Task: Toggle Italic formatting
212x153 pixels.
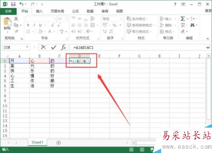Action: [34, 25]
